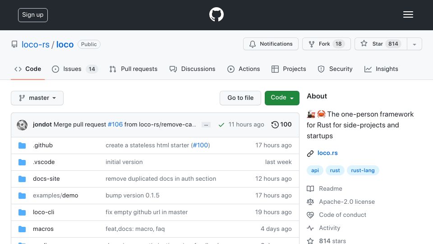Go to the Actions tab
Image resolution: width=433 pixels, height=244 pixels.
pos(243,69)
